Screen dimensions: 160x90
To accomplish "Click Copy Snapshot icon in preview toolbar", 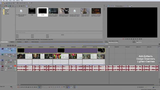I will click(x=130, y=6).
